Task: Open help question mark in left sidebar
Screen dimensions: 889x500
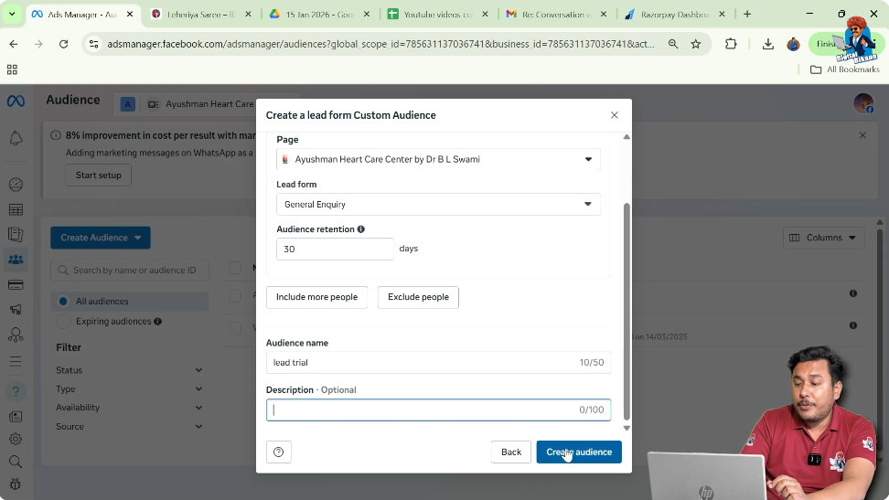Action: [16, 391]
